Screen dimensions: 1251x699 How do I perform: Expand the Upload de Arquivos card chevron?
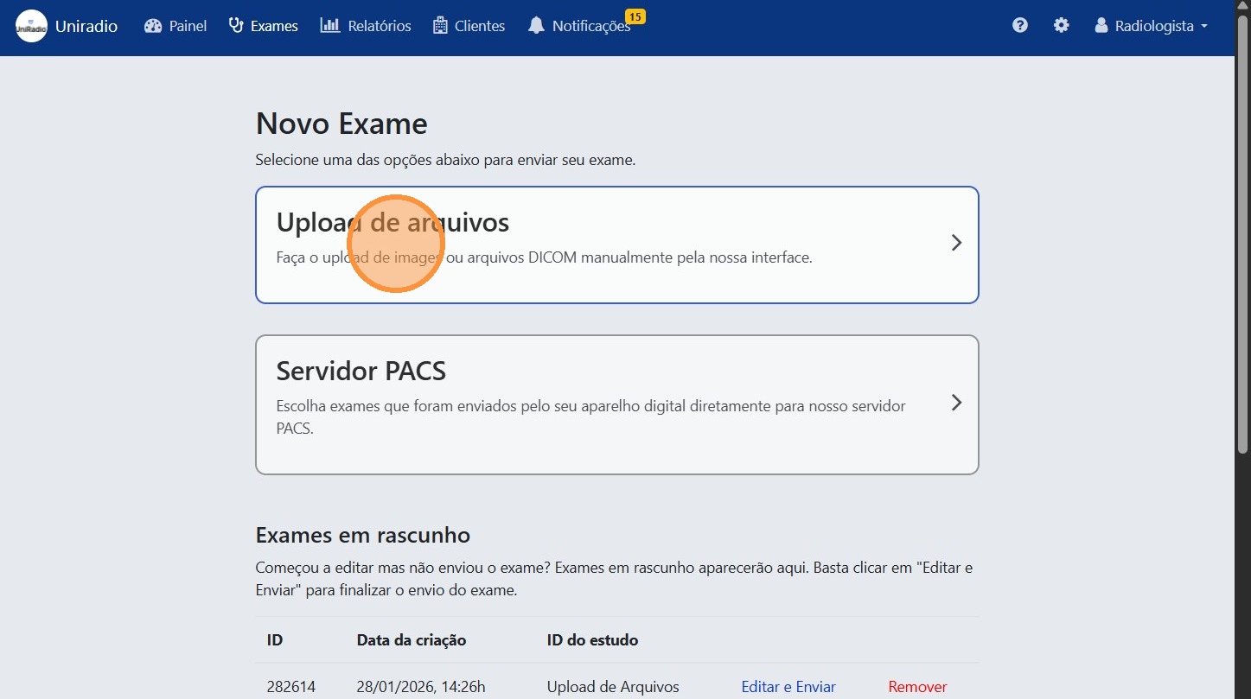click(955, 243)
